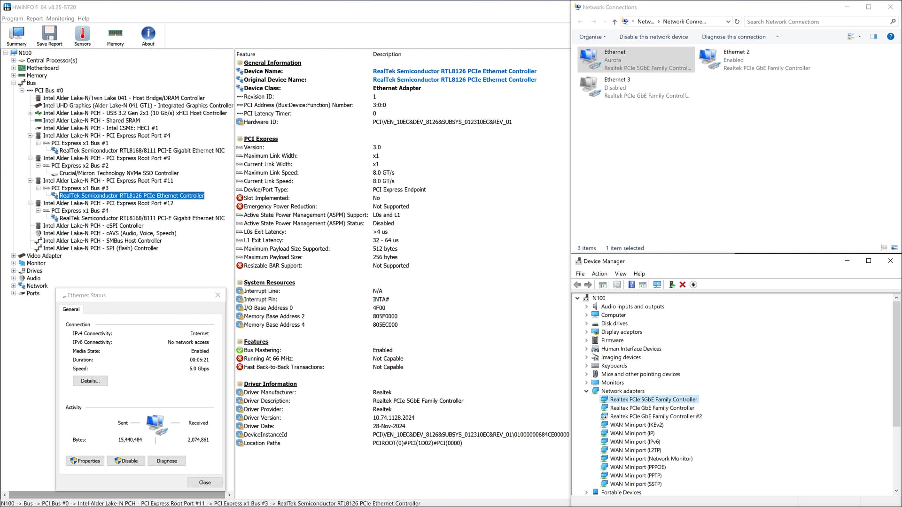Image resolution: width=902 pixels, height=507 pixels.
Task: Open the Action menu in Device Manager
Action: coord(599,274)
